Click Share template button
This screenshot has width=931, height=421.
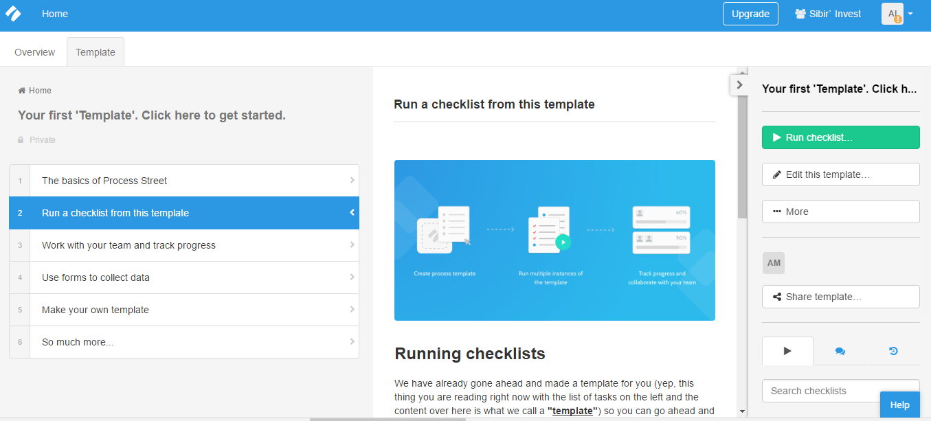click(840, 297)
